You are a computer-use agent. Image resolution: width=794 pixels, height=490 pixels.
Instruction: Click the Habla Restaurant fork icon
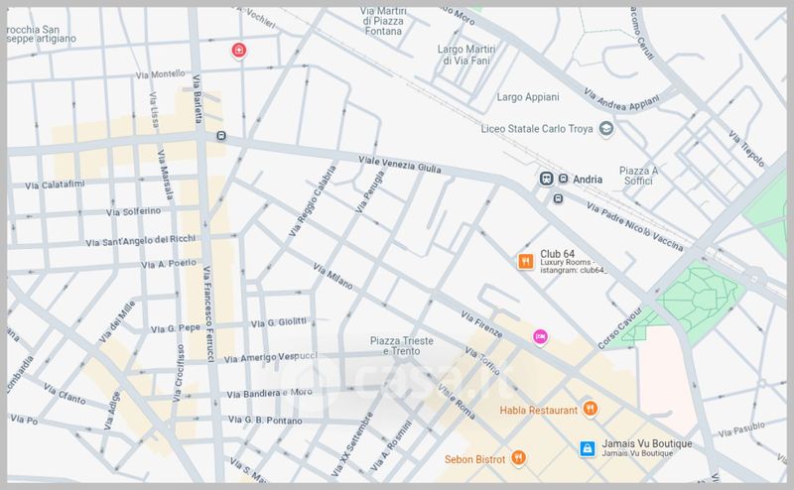coord(590,408)
